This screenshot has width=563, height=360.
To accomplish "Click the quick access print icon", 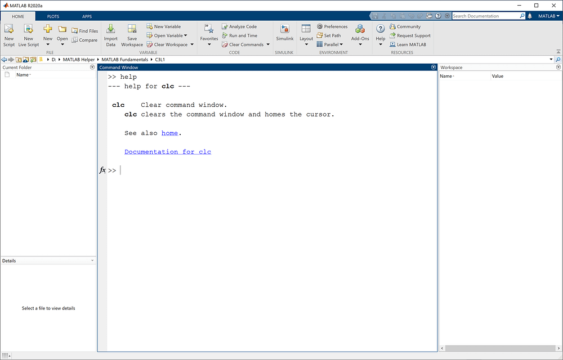I will coord(429,16).
